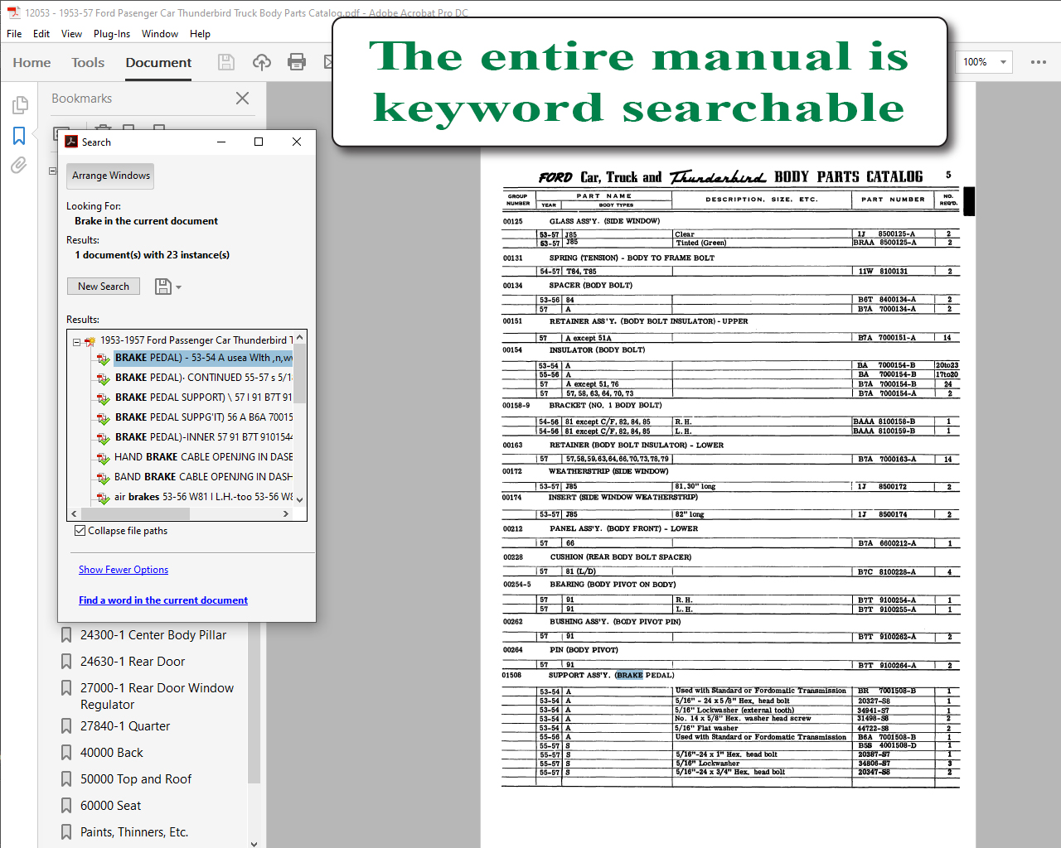
Task: Click Find a word in the current document
Action: (163, 600)
